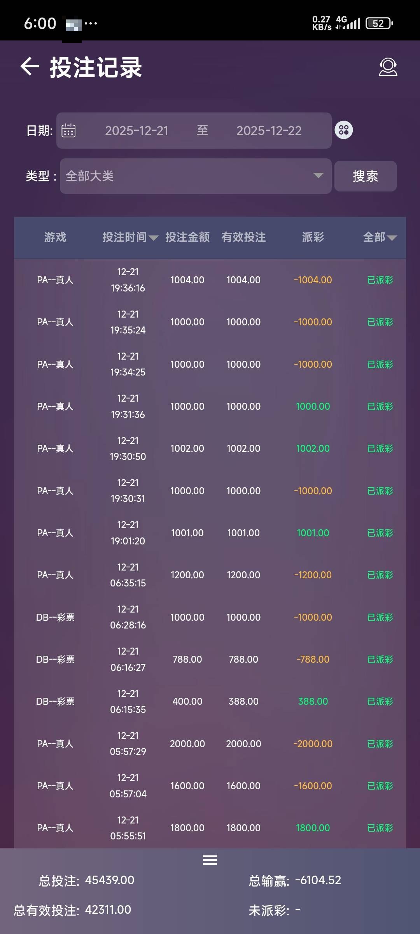Screen dimensions: 420x934
Task: Sort by 投注时间 column arrow
Action: [153, 238]
